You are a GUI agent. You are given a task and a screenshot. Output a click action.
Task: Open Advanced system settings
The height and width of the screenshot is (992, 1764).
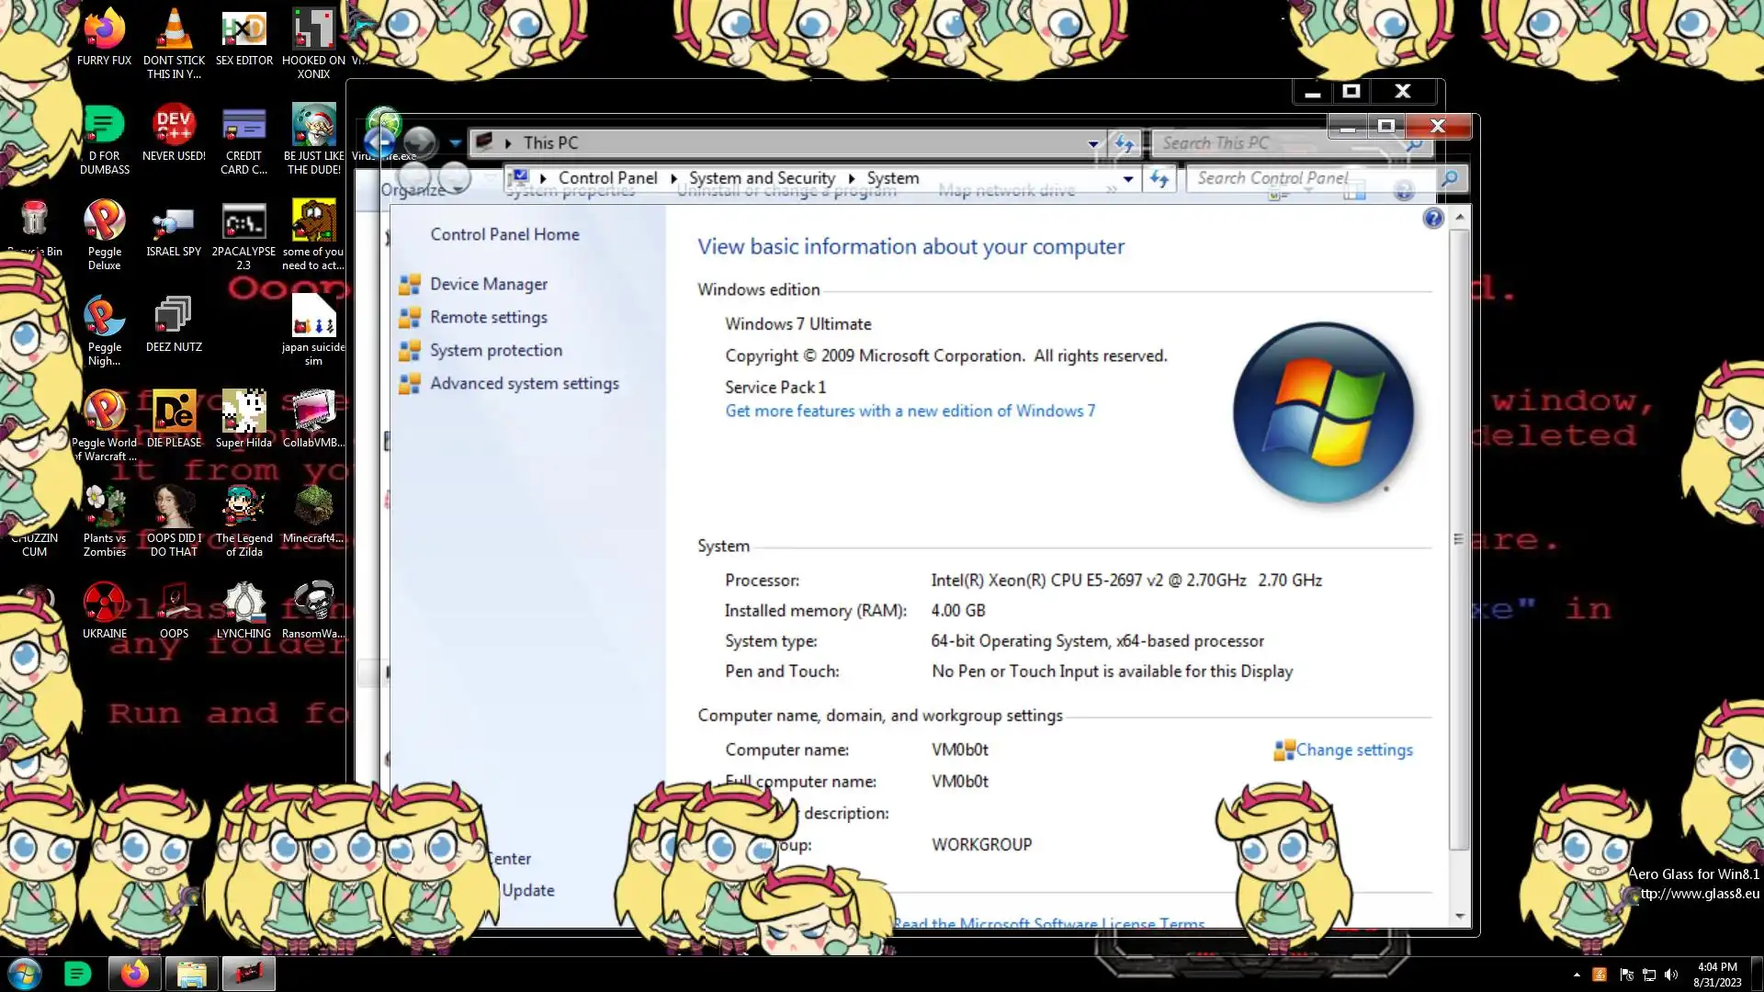pos(524,383)
